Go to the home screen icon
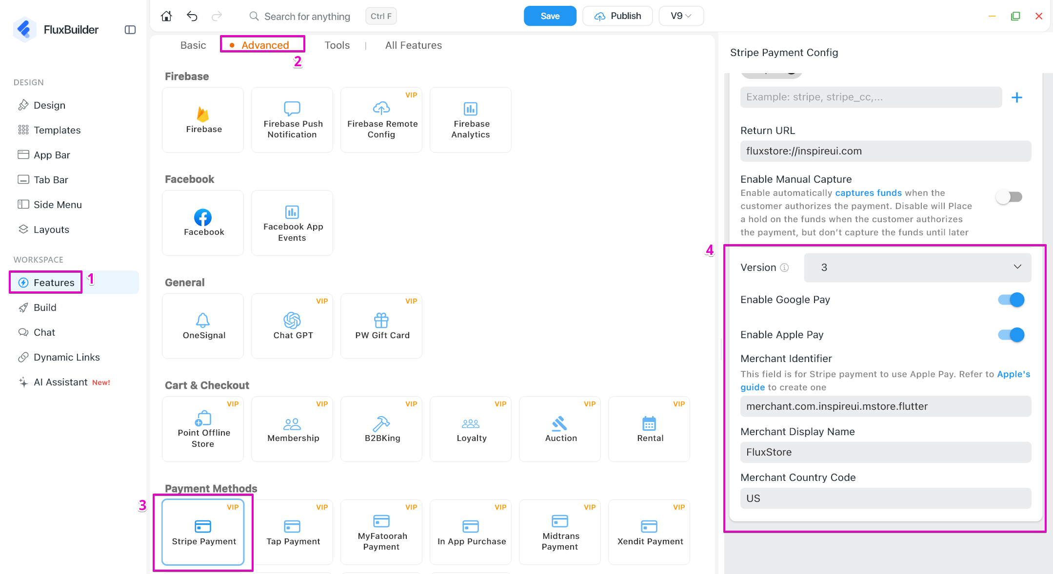The height and width of the screenshot is (574, 1053). coord(166,16)
